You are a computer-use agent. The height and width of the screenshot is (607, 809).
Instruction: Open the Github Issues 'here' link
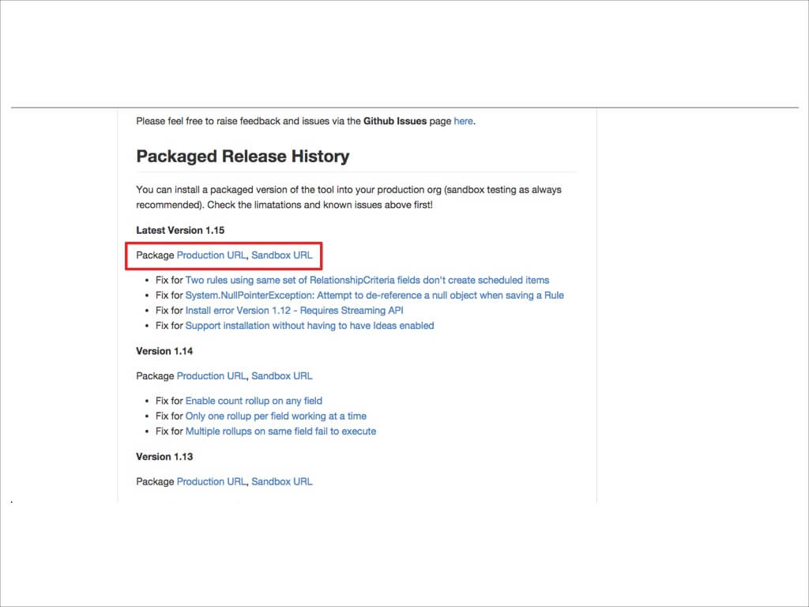click(463, 121)
